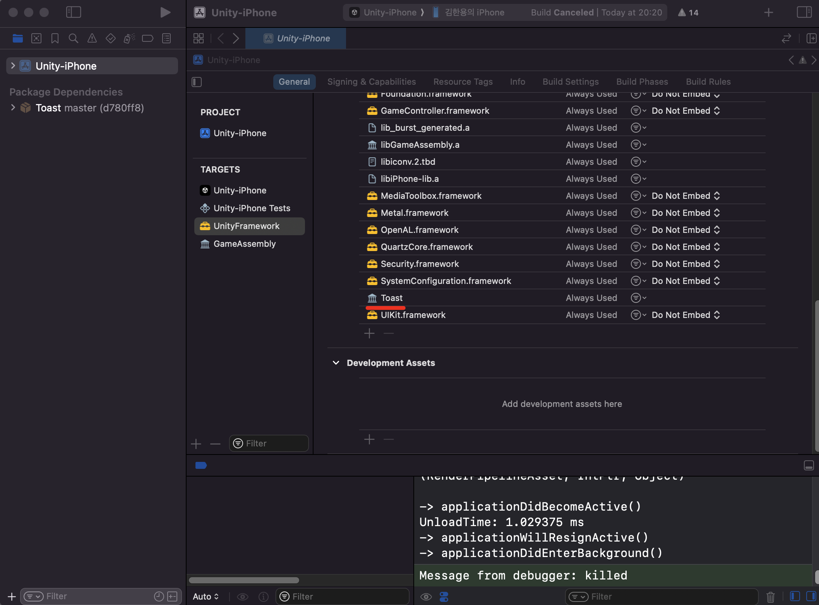Open the Report navigator icon
This screenshot has width=819, height=605.
tap(166, 38)
